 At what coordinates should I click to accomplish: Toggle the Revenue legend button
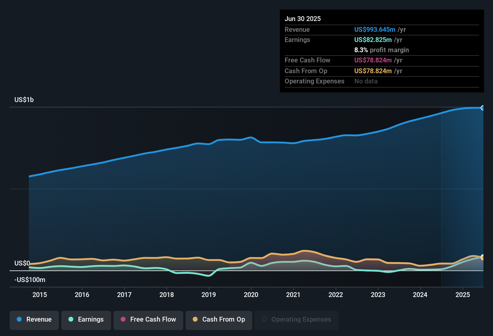tap(34, 320)
